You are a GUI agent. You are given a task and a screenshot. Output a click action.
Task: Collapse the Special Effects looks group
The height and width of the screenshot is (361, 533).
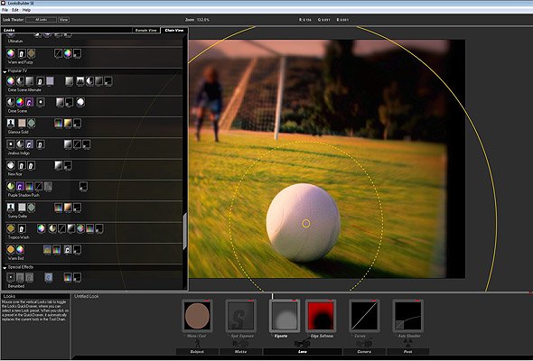5,268
